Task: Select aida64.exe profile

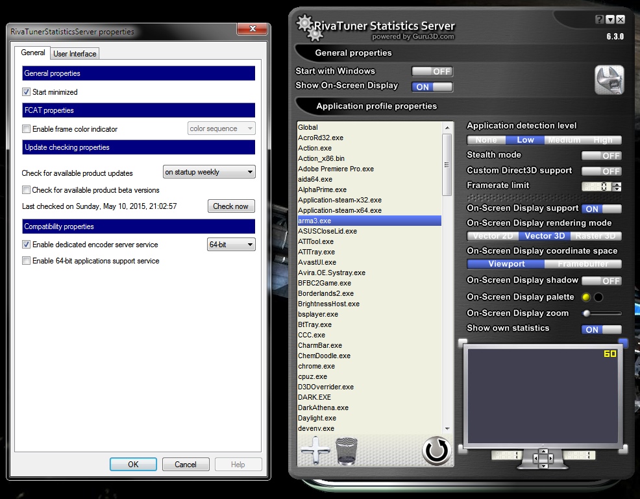Action: (x=369, y=179)
